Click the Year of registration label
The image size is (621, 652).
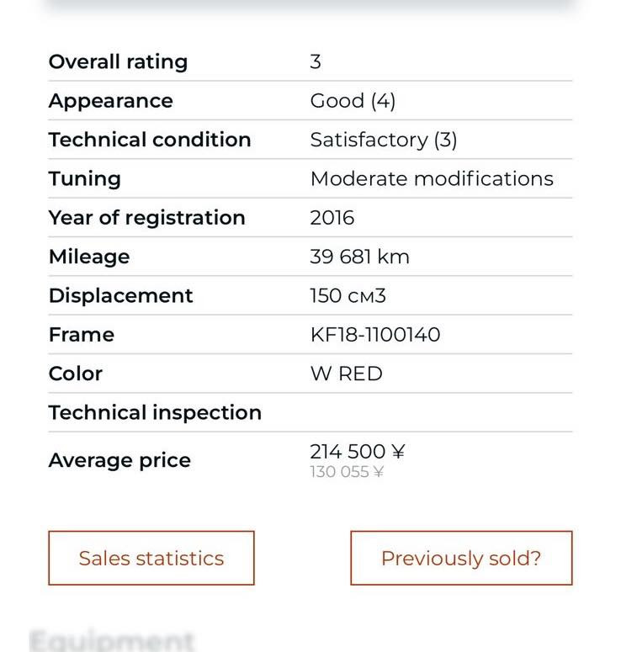(146, 218)
